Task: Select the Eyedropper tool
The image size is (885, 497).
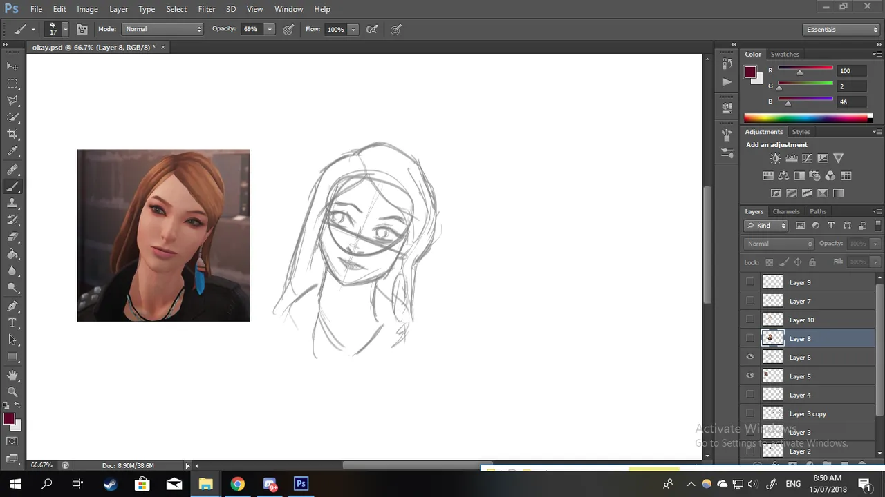Action: click(12, 152)
